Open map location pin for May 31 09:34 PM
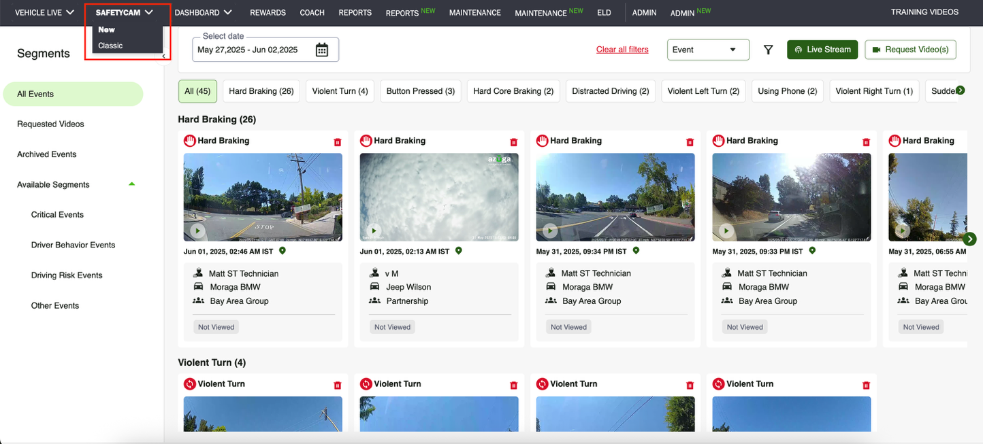The height and width of the screenshot is (444, 983). tap(636, 251)
